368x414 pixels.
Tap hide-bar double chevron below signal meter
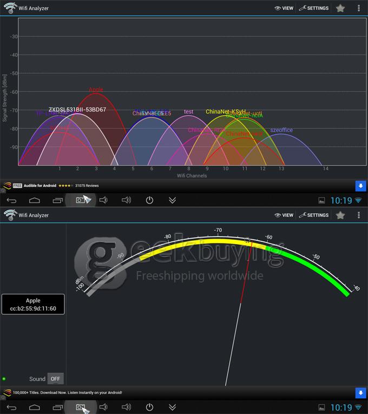tap(173, 408)
